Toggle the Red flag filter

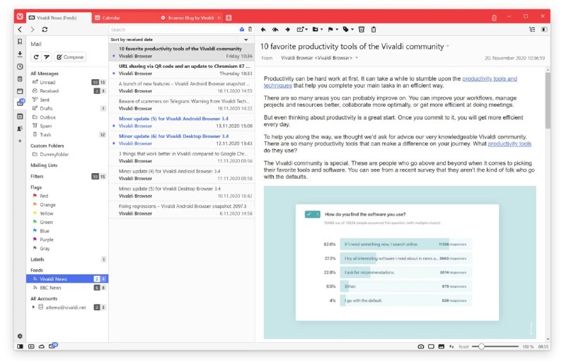44,196
